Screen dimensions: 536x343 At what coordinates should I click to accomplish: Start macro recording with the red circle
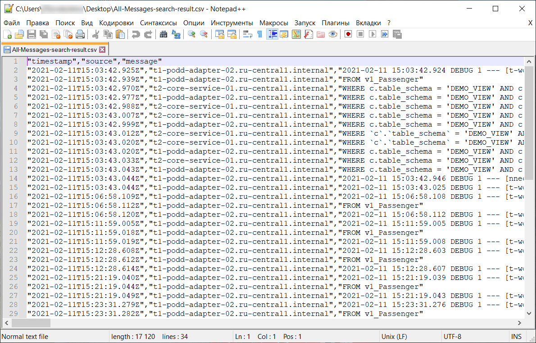click(348, 34)
